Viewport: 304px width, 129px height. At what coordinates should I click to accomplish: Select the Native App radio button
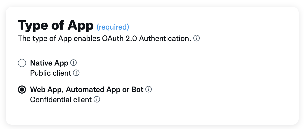pos(22,63)
